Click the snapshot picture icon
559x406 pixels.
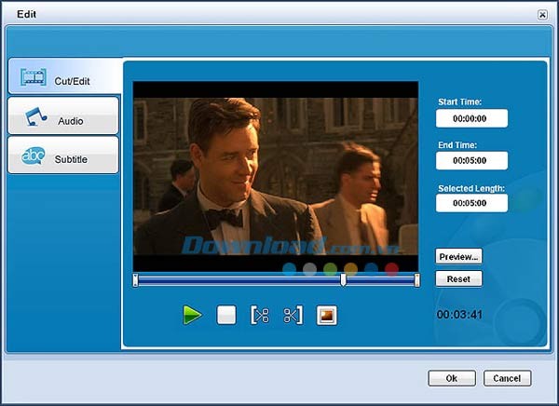click(327, 316)
